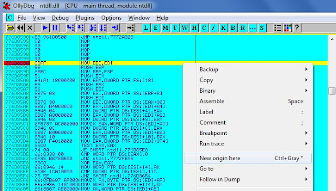Choose Label from context menu
336x191 pixels.
pos(248,112)
